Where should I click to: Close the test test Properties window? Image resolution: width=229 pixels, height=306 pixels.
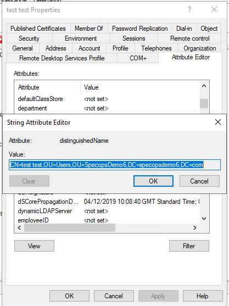pos(214,9)
